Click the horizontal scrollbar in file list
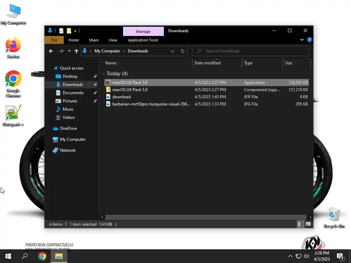Image resolution: width=351 pixels, height=263 pixels. 206,217
